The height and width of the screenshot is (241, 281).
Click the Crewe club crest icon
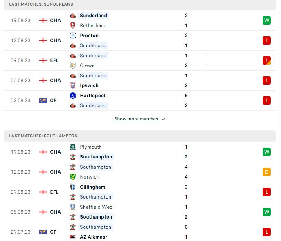pyautogui.click(x=73, y=65)
